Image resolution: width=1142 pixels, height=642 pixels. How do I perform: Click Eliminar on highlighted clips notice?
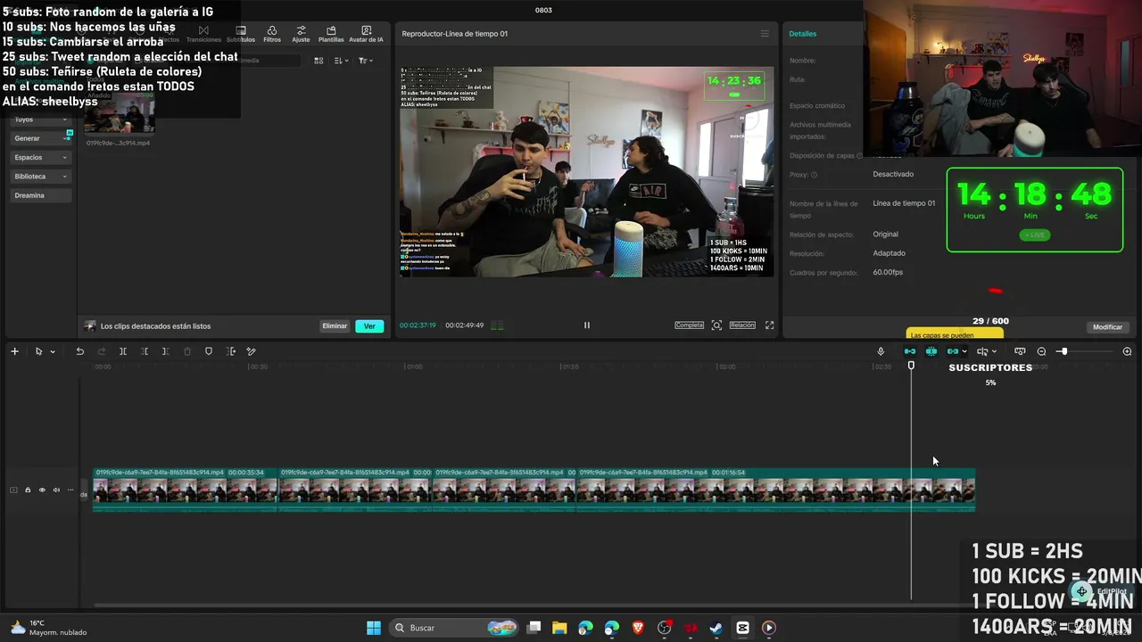335,326
